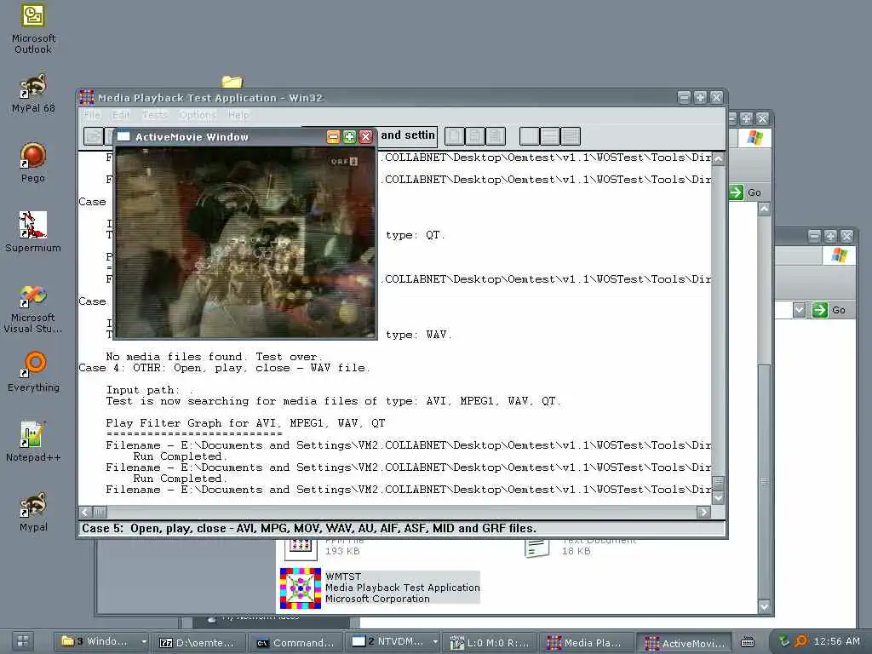Click the WMTST application icon in the Explorer window

pyautogui.click(x=301, y=588)
